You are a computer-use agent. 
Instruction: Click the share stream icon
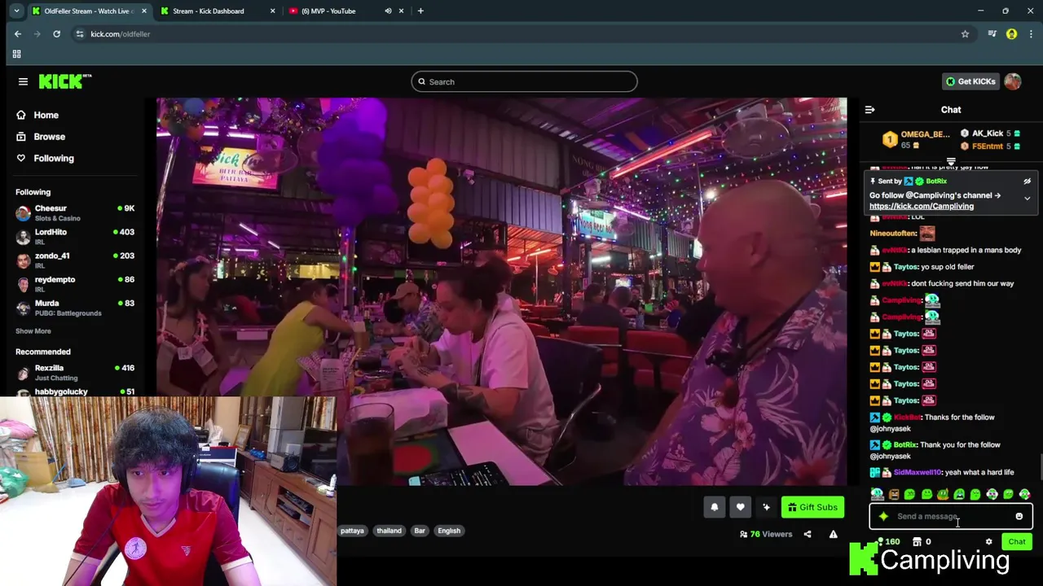tap(808, 535)
